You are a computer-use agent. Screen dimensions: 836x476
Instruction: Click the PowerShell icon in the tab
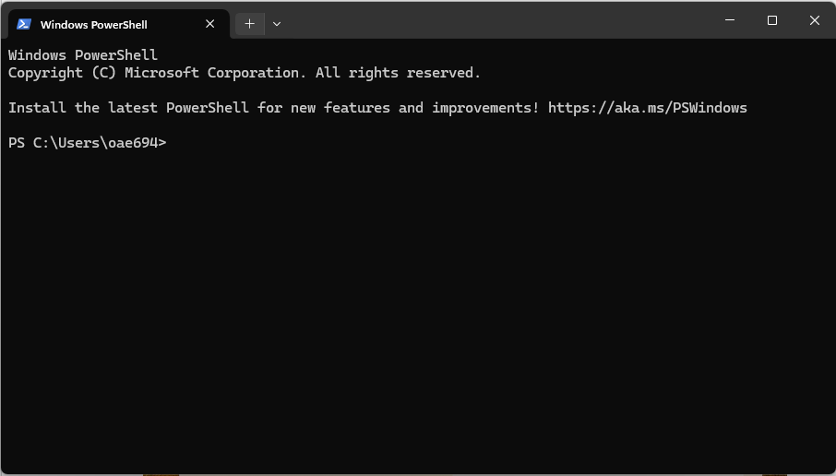tap(24, 24)
